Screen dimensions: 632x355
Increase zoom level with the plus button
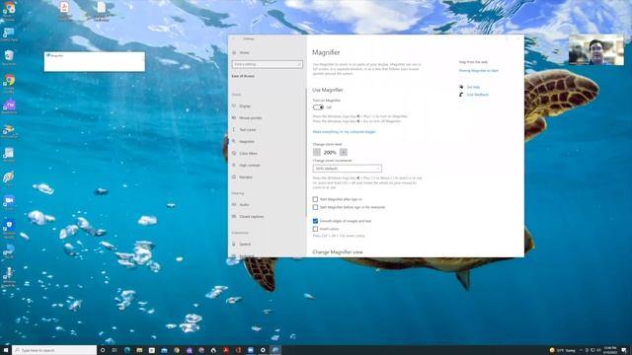344,152
